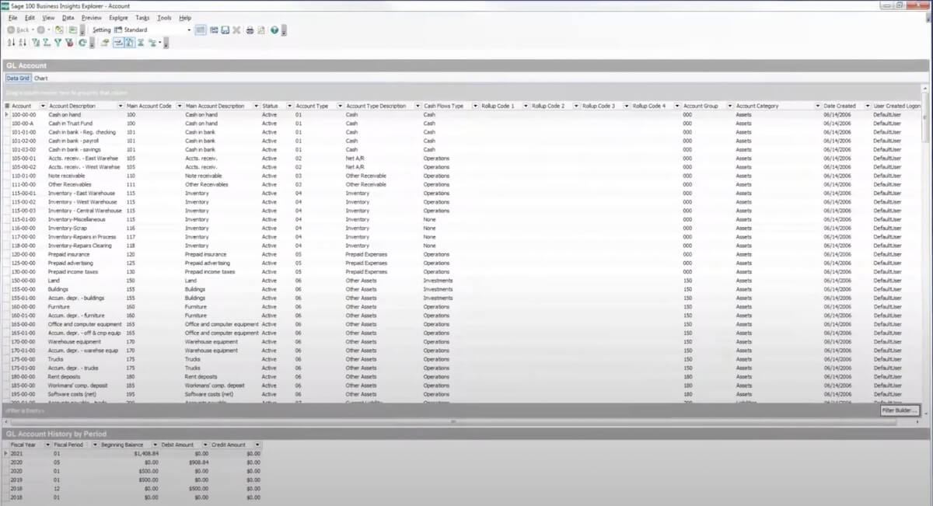Click the icon directly left of the Save disk
933x506 pixels.
213,30
